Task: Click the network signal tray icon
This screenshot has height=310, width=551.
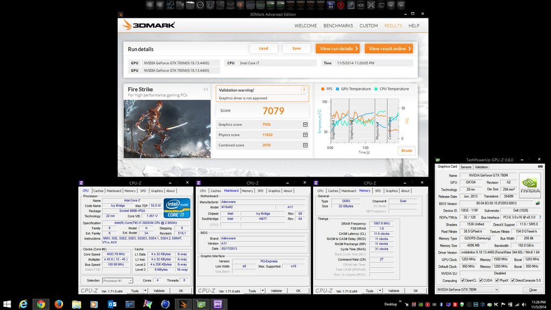Action: 517,305
